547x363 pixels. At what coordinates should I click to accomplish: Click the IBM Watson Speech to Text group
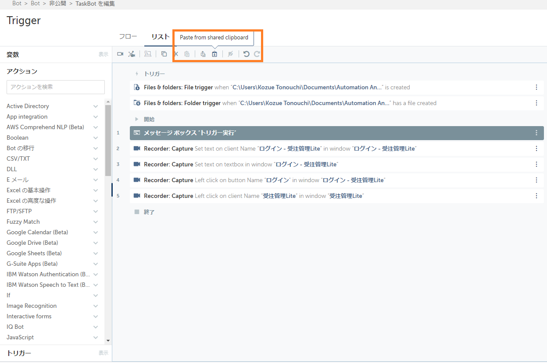click(53, 285)
